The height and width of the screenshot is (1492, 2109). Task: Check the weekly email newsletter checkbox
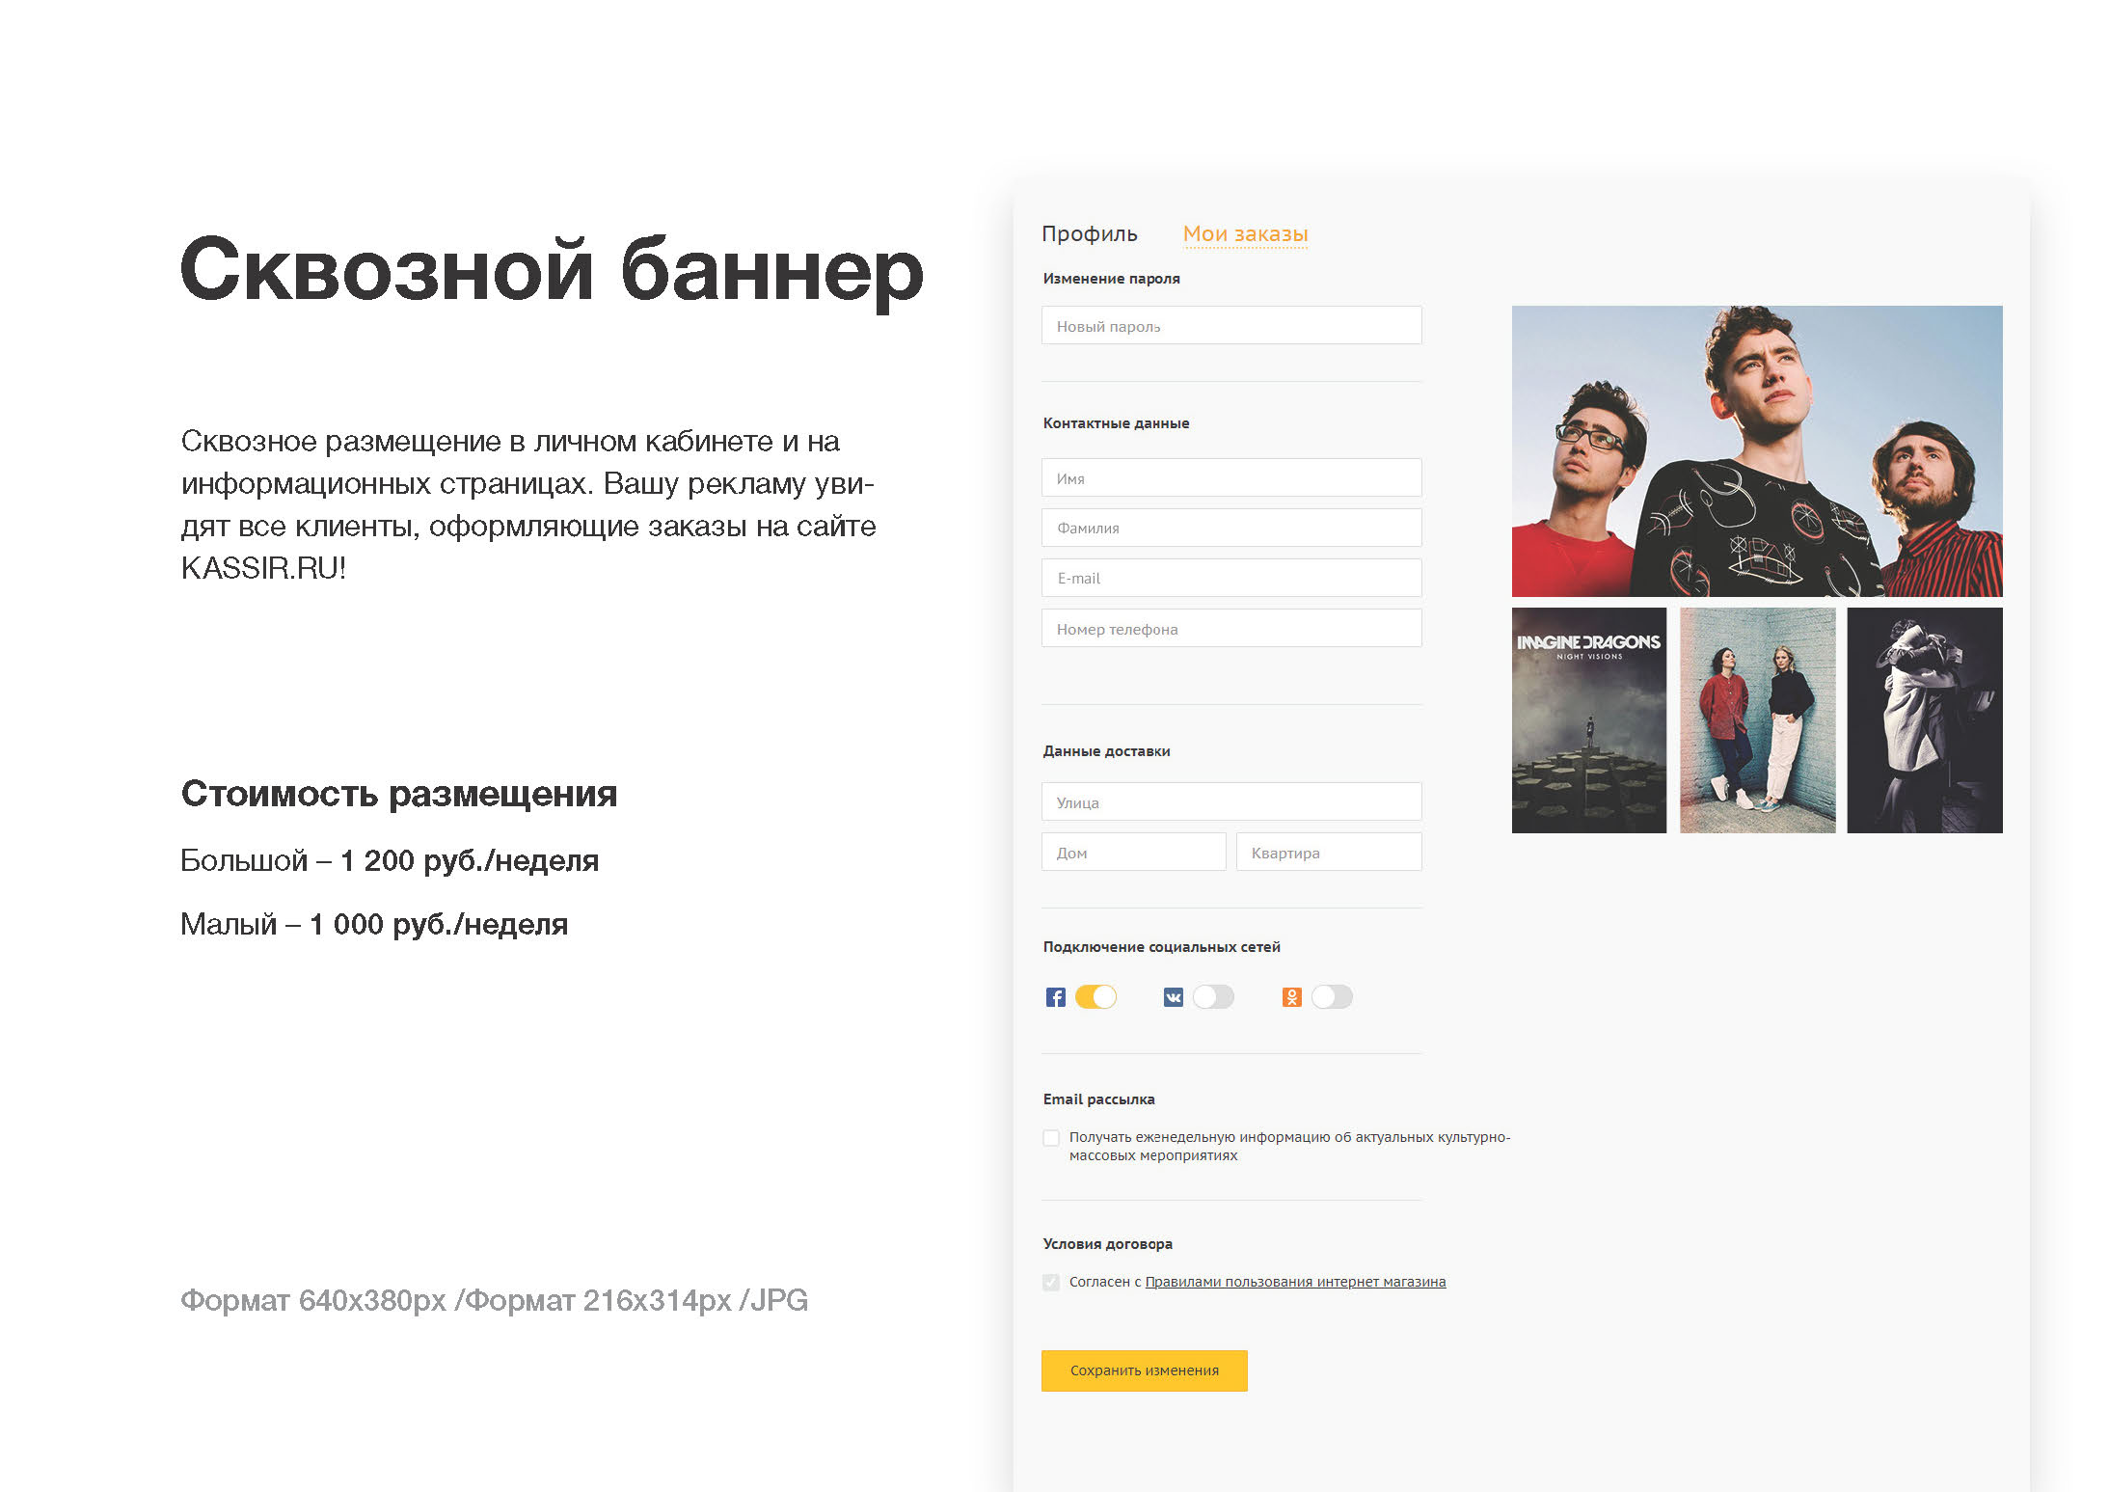click(x=1051, y=1138)
